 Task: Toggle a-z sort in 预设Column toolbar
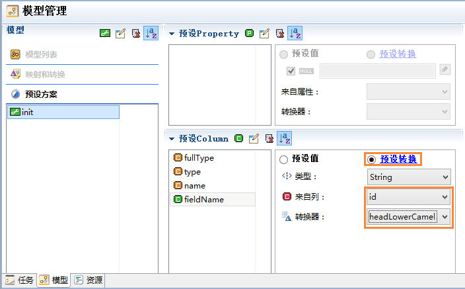pyautogui.click(x=285, y=138)
